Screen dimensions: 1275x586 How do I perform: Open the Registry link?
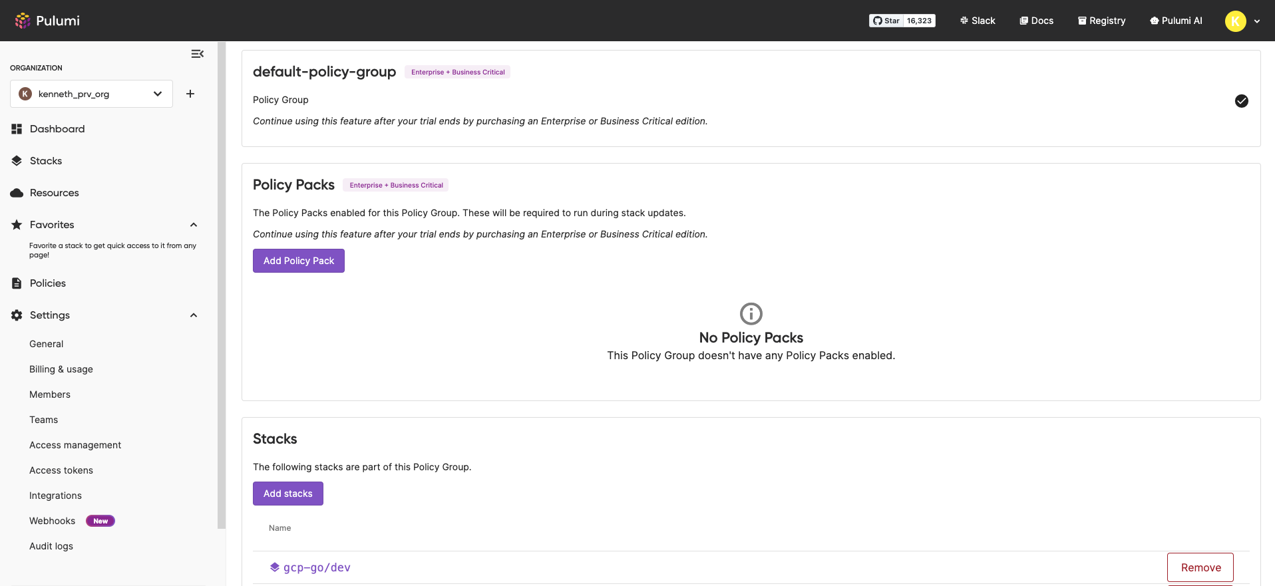pos(1102,21)
